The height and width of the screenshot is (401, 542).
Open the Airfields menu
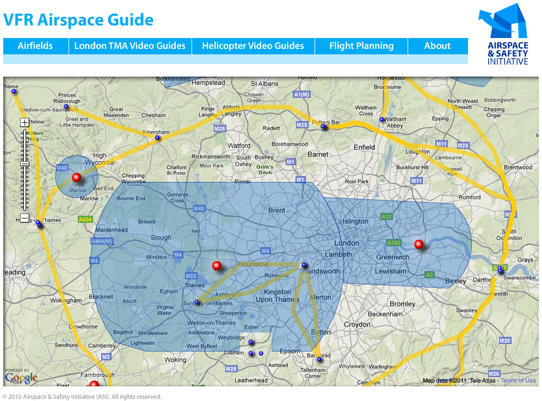coord(35,46)
